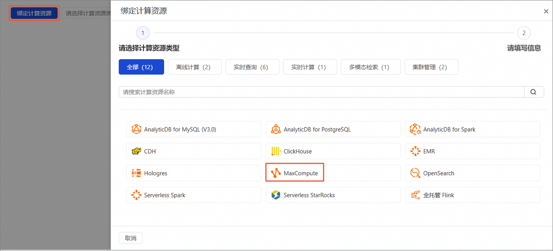Pick the Serverless StarRocks label
Image resolution: width=553 pixels, height=251 pixels.
309,195
